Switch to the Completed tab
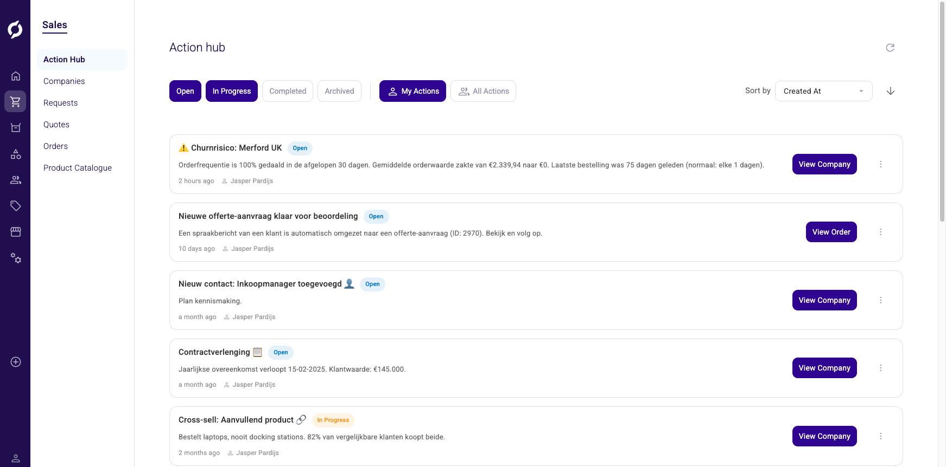 click(288, 91)
